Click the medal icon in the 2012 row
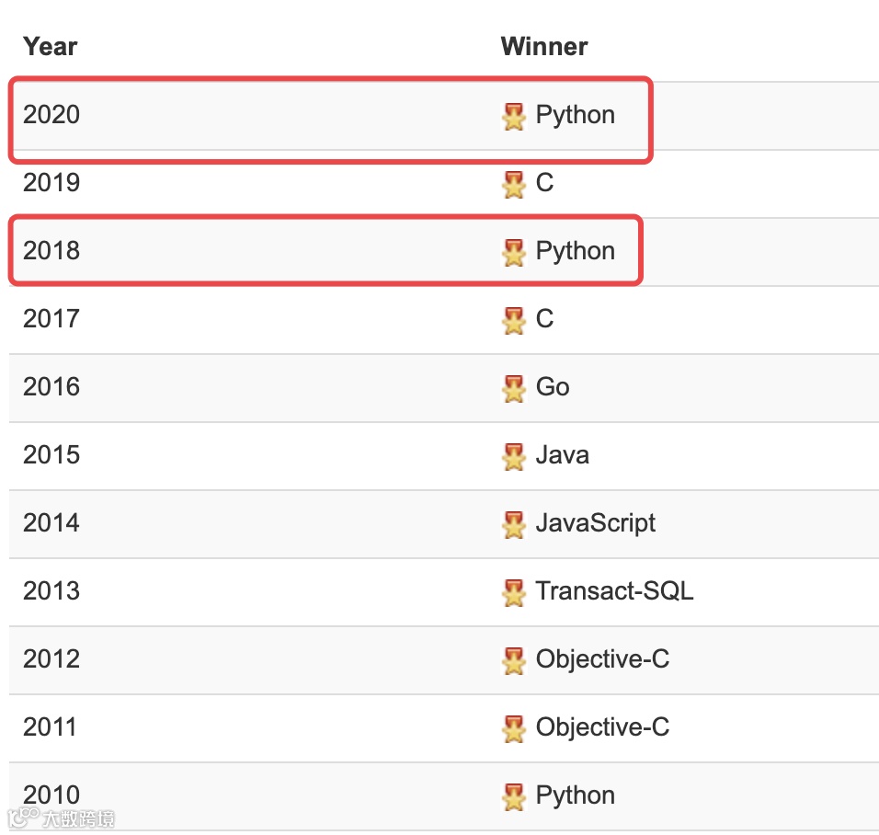 tap(514, 660)
